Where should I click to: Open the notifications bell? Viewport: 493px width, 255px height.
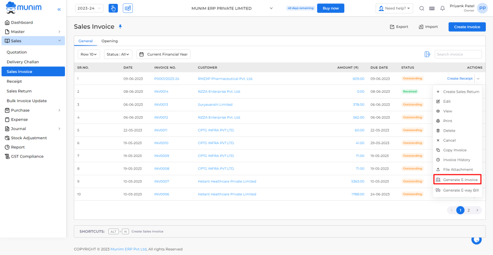click(442, 9)
